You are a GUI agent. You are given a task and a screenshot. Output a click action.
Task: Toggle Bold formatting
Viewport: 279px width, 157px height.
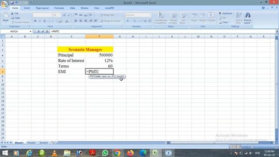[x=35, y=21]
